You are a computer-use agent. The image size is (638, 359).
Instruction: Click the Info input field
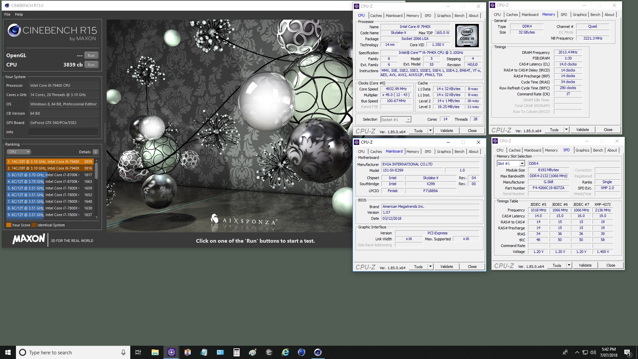point(63,132)
